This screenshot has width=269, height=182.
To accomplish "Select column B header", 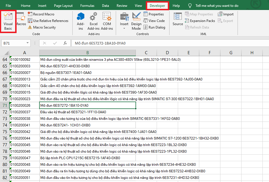I will pyautogui.click(x=87, y=53).
